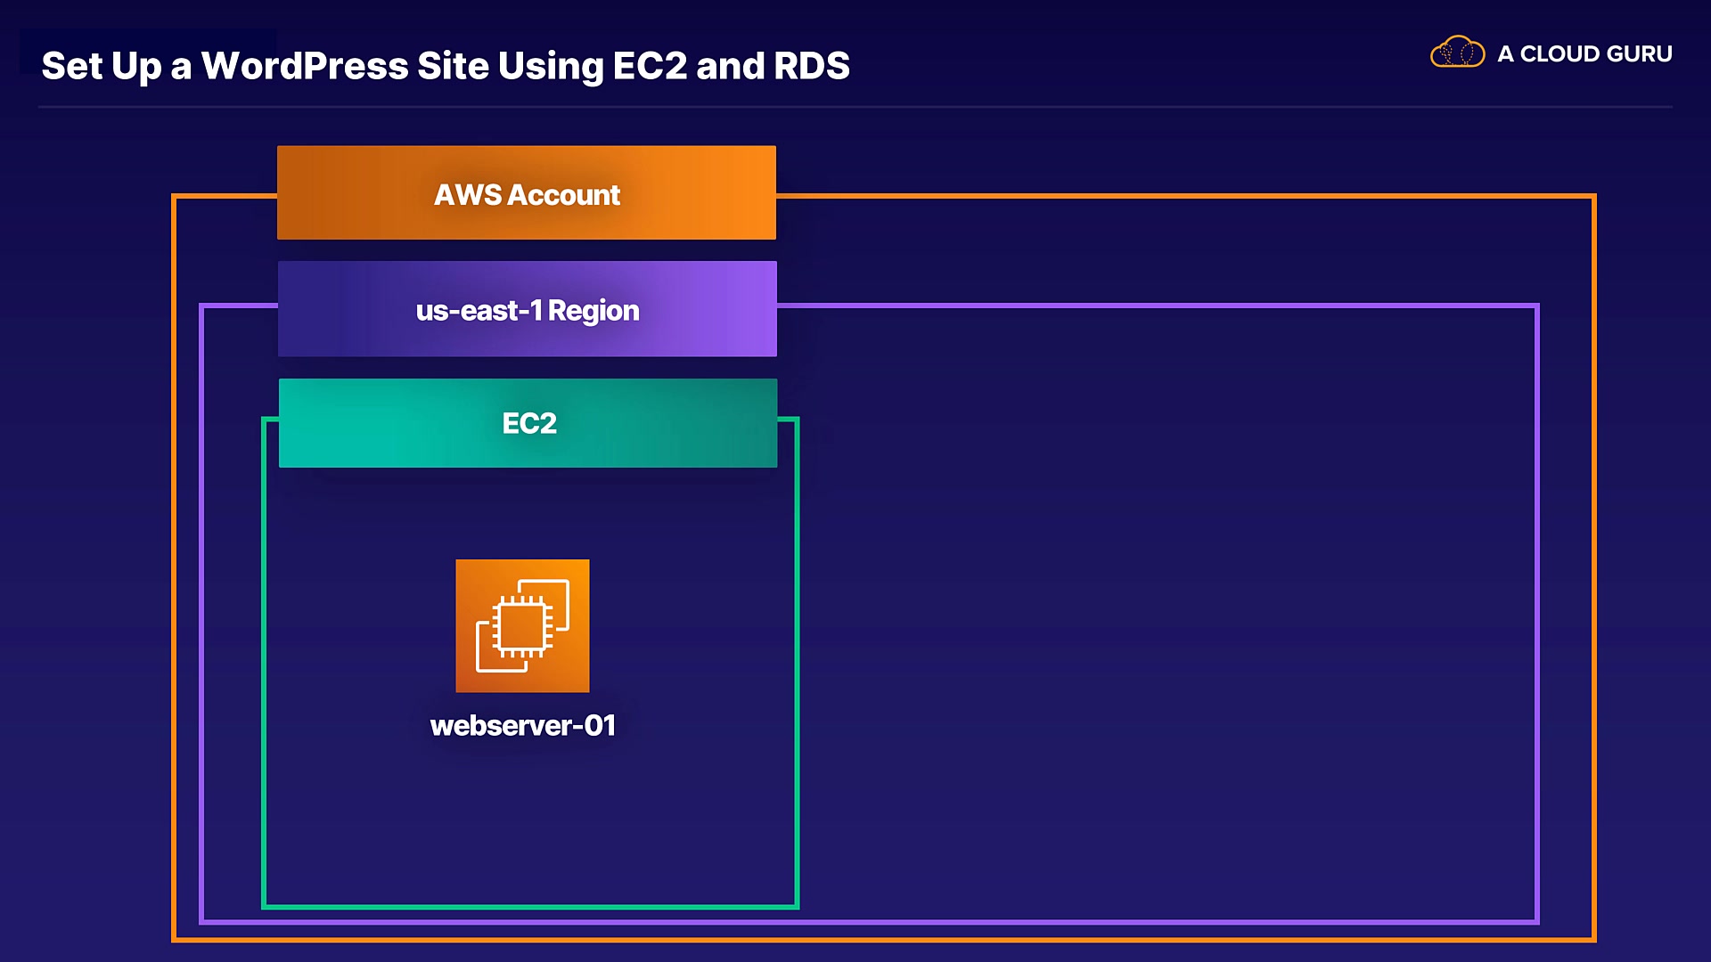Screen dimensions: 1711x962
Task: Click the purple region border's right edge
Action: [x=1536, y=615]
